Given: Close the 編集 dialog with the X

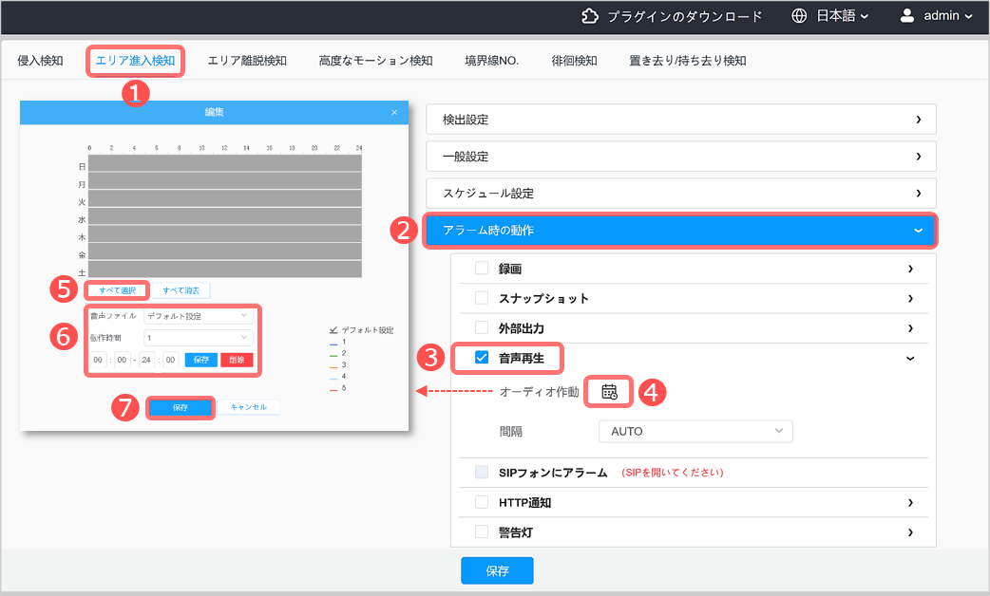Looking at the screenshot, I should coord(394,113).
